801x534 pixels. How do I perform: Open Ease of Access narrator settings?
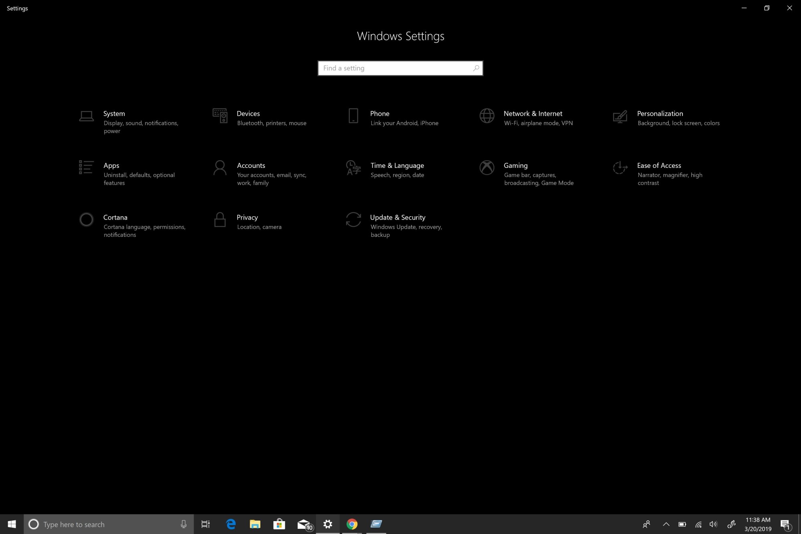(659, 173)
